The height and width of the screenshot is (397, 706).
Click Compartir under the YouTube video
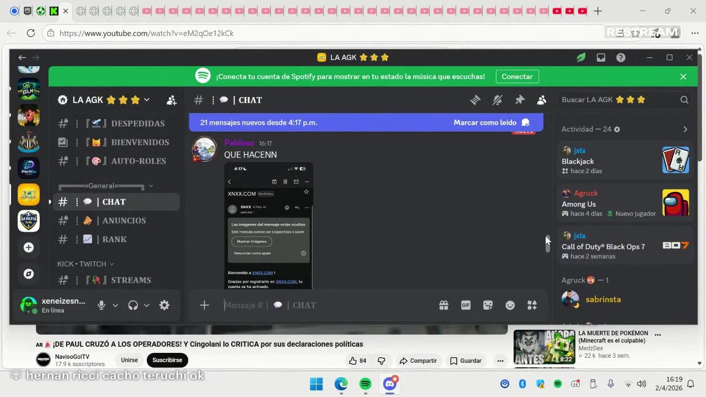coord(418,361)
